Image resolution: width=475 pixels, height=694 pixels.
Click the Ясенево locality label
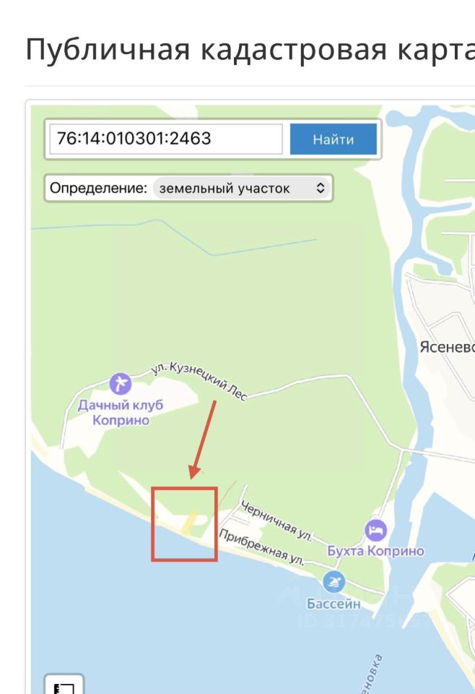click(447, 347)
